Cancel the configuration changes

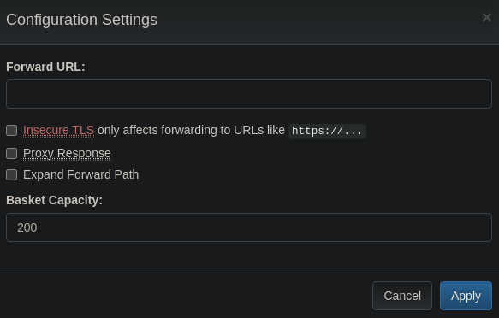(x=402, y=296)
